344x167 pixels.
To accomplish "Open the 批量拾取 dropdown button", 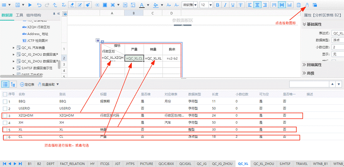I will [x=48, y=84].
